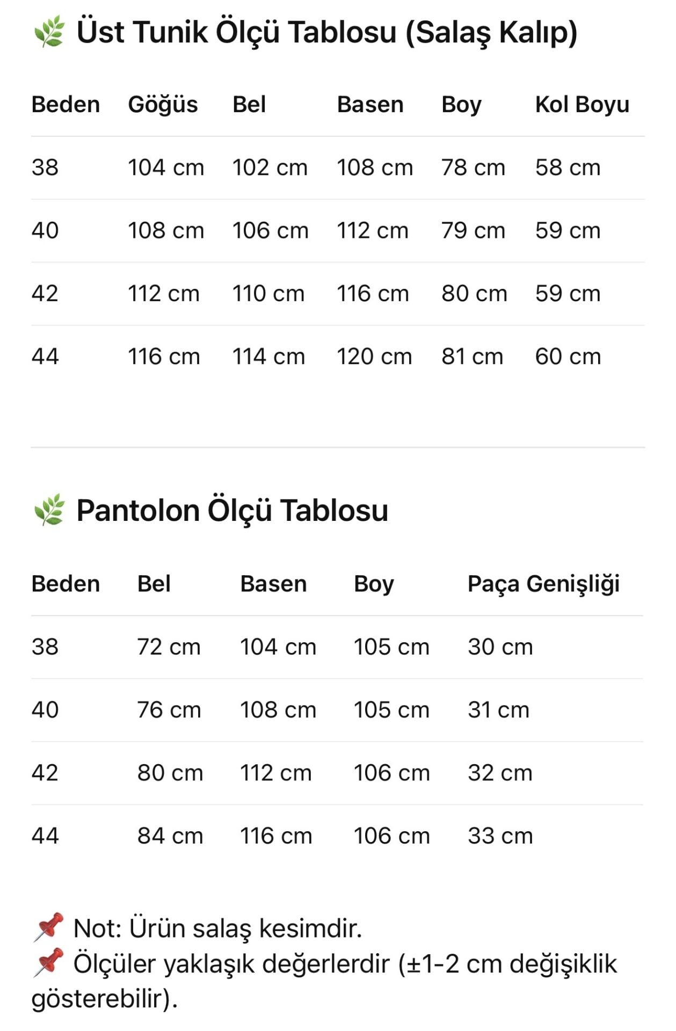Image resolution: width=676 pixels, height=1031 pixels.
Task: Select the Bel header in the pantolon table
Action: point(154,584)
